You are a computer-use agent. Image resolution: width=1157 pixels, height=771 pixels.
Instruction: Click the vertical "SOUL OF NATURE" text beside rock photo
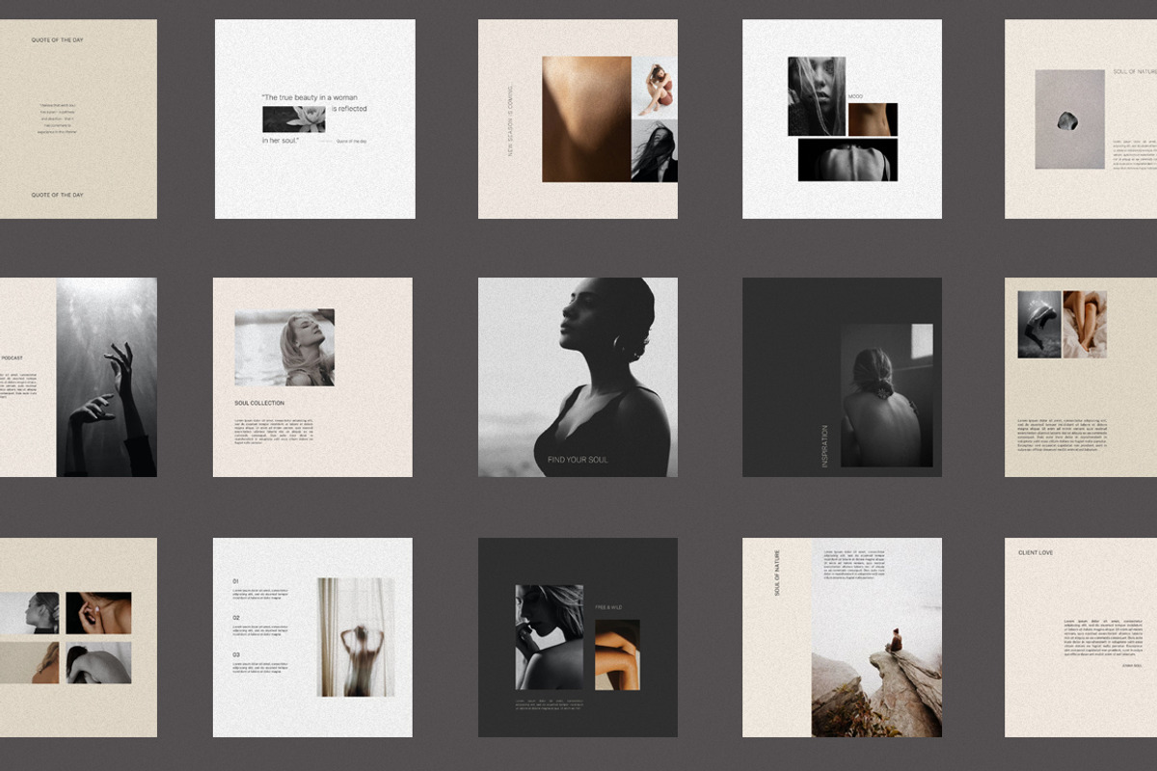click(x=777, y=573)
